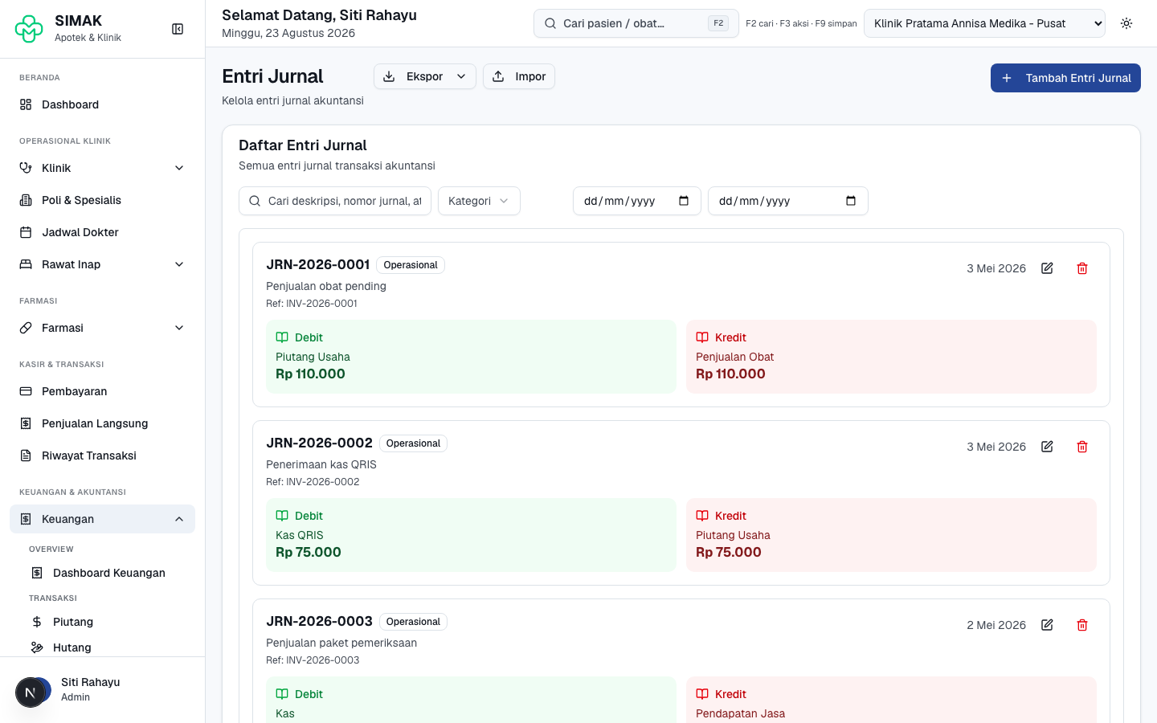Screen dimensions: 1157x723
Task: Go to Piutang submenu item
Action: 108,622
